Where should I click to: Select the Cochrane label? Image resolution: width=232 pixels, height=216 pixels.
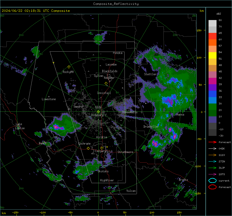[x=84, y=144]
